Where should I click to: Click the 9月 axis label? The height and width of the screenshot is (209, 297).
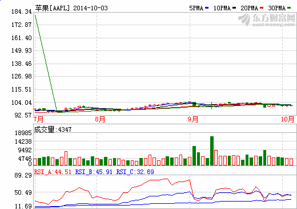(193, 120)
